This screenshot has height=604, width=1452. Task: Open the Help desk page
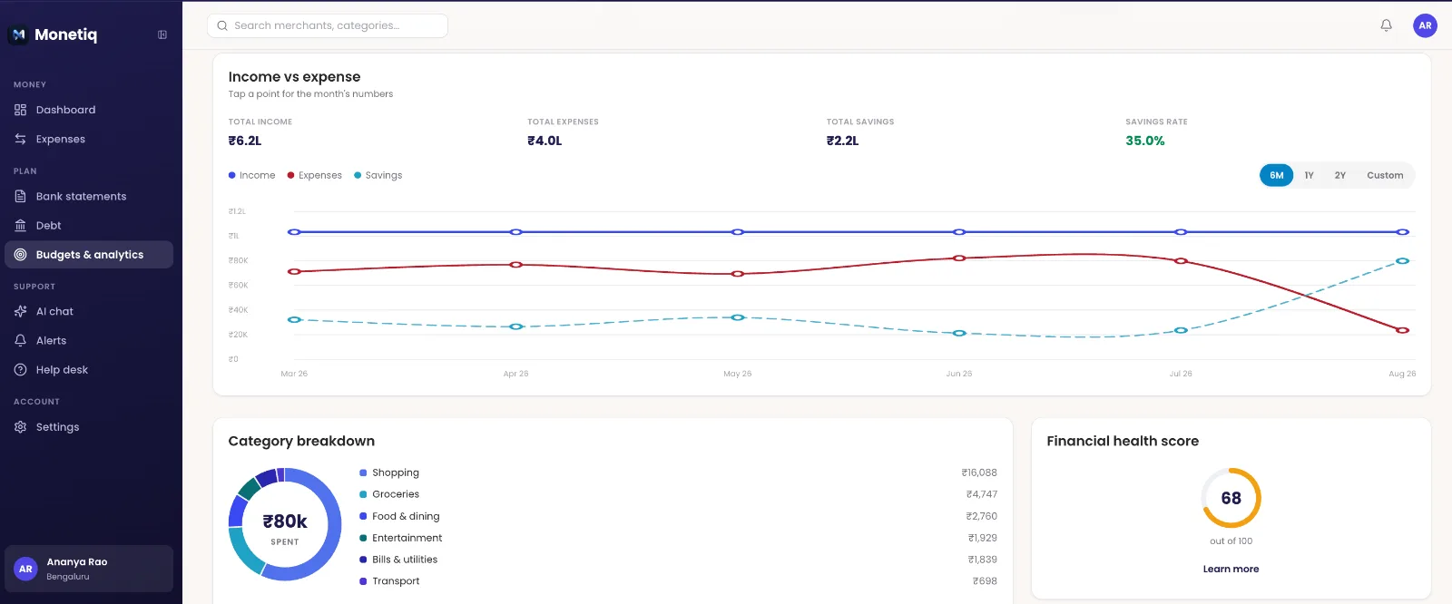tap(89, 369)
